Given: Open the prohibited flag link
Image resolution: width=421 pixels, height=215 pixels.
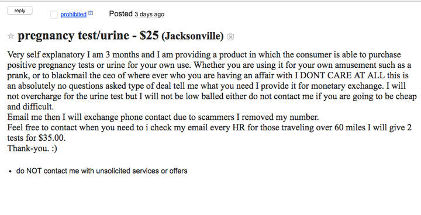Looking at the screenshot, I should tap(73, 14).
